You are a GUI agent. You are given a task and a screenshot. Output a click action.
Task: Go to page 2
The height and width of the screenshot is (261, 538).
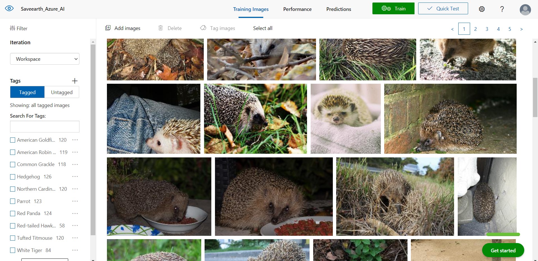click(475, 29)
